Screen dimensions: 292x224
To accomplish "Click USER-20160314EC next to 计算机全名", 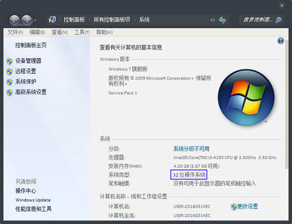I will click(x=192, y=216).
